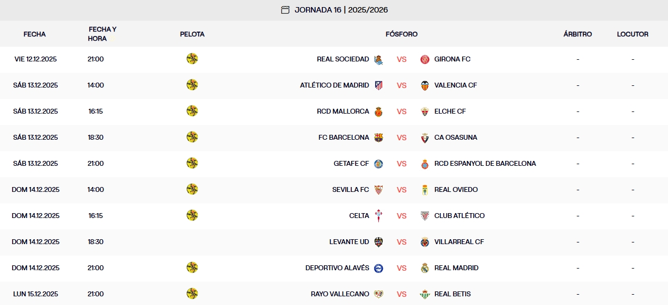Click the Real Betis crest

(x=425, y=294)
